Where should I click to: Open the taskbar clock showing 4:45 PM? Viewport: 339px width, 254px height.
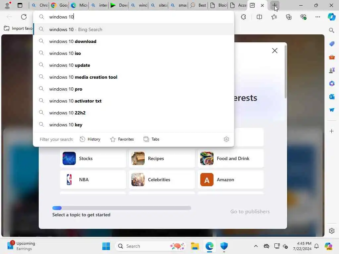(x=302, y=246)
